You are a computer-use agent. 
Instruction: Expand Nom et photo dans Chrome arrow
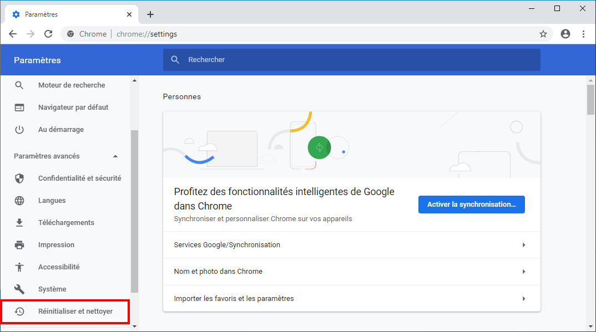tap(524, 272)
